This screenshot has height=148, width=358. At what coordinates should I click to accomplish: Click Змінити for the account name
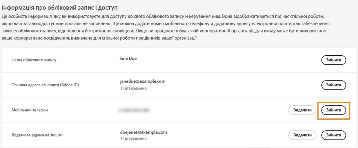click(x=333, y=60)
